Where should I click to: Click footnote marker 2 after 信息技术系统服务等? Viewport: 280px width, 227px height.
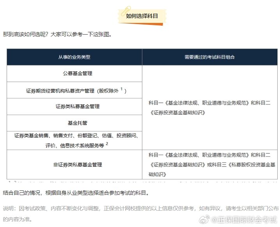click(107, 143)
